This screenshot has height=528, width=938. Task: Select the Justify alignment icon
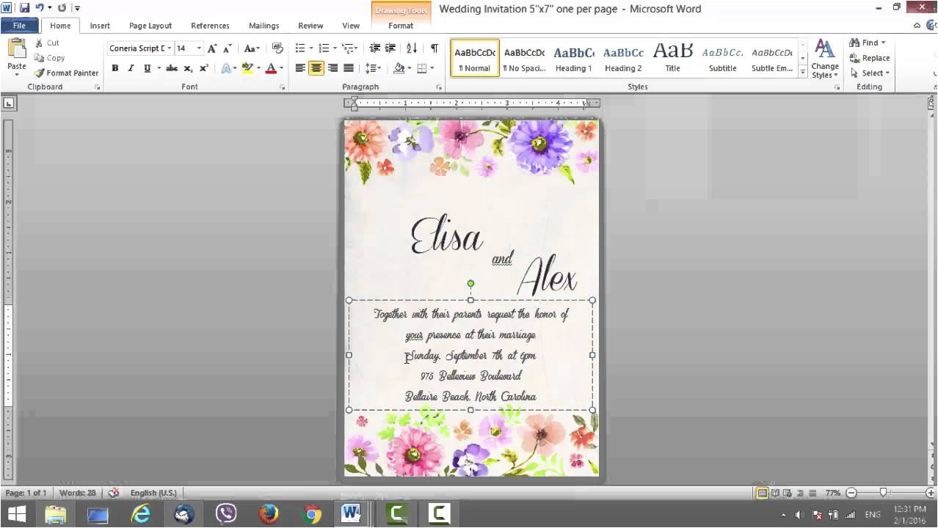[349, 68]
